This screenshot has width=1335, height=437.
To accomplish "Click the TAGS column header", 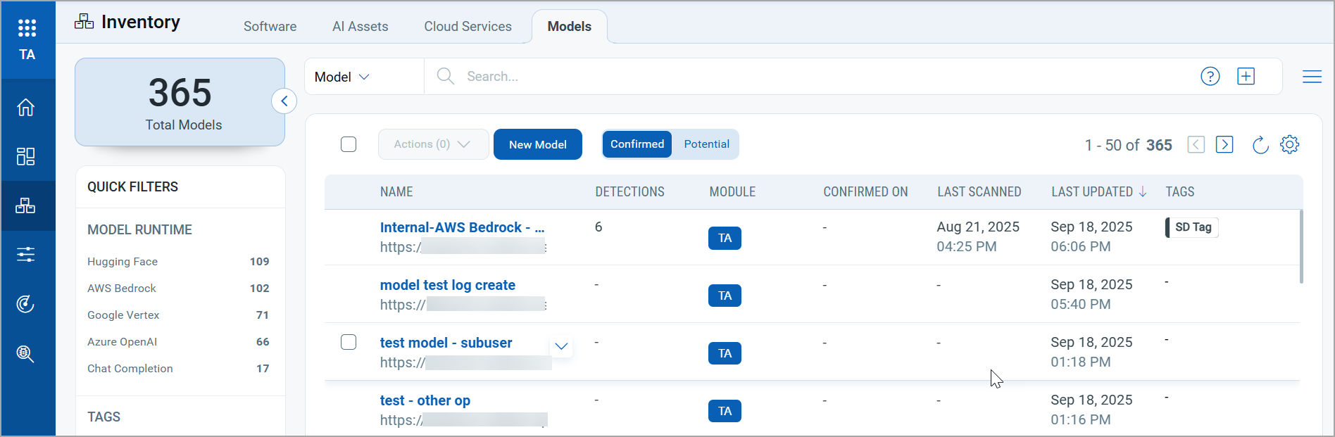I will [x=1180, y=191].
